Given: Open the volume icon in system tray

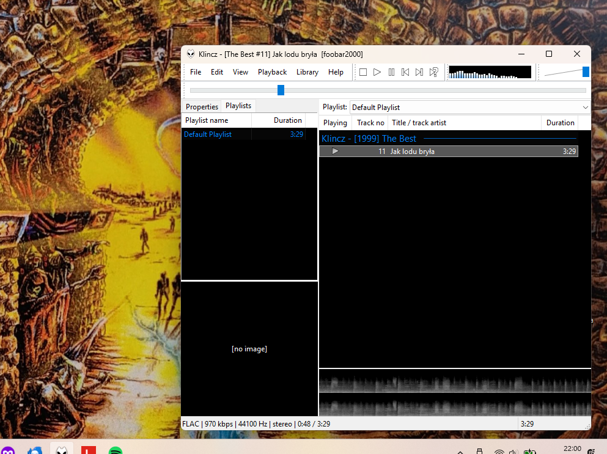Looking at the screenshot, I should click(513, 452).
